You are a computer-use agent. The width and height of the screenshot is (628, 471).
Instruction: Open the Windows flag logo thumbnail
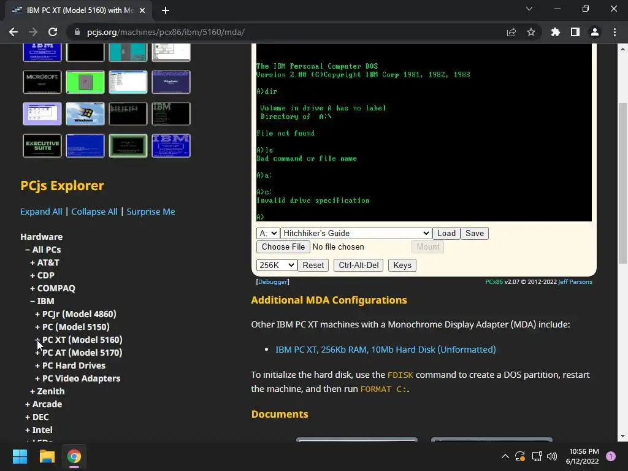pos(85,113)
